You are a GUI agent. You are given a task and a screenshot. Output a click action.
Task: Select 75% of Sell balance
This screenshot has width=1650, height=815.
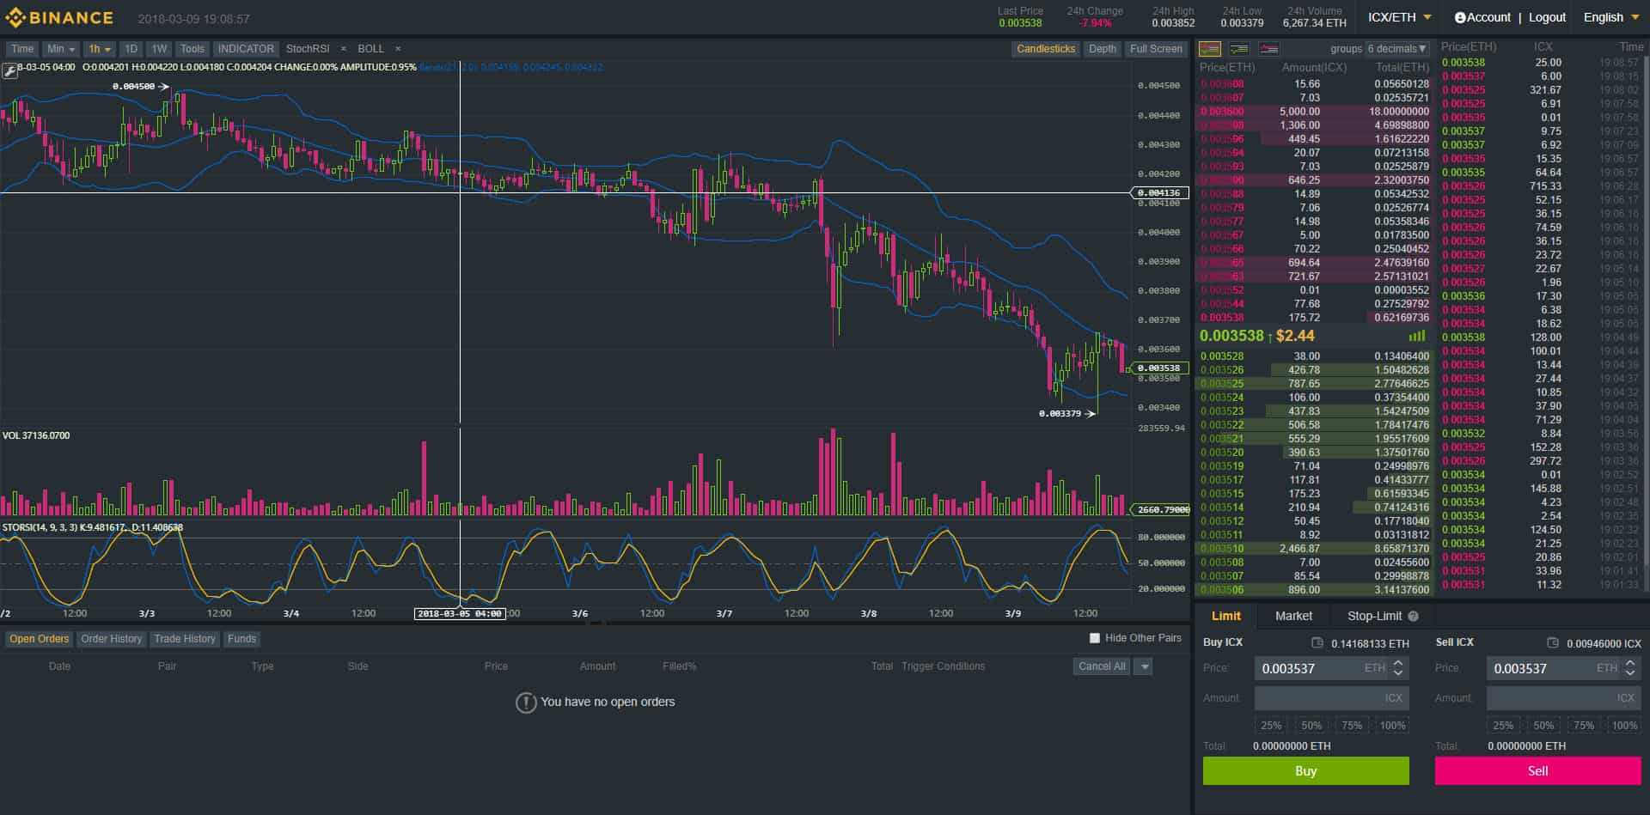coord(1584,726)
